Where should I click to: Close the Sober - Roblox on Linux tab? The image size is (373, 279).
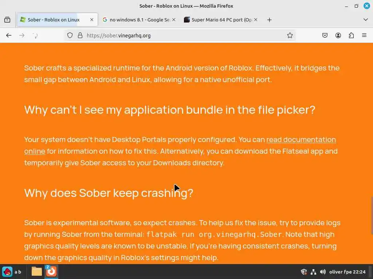click(x=91, y=20)
